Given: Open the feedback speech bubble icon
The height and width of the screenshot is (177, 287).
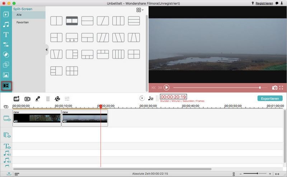Looking at the screenshot, I should [x=277, y=3].
